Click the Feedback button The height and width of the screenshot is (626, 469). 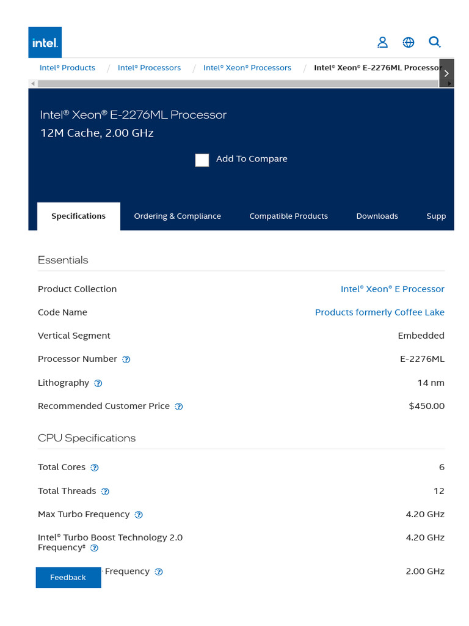tap(68, 577)
